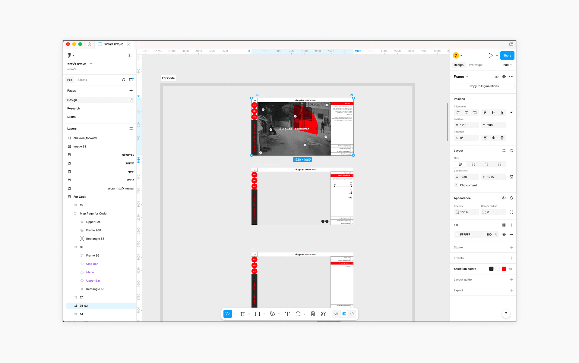Switch to the Assets tab
The image size is (579, 363).
click(x=82, y=80)
